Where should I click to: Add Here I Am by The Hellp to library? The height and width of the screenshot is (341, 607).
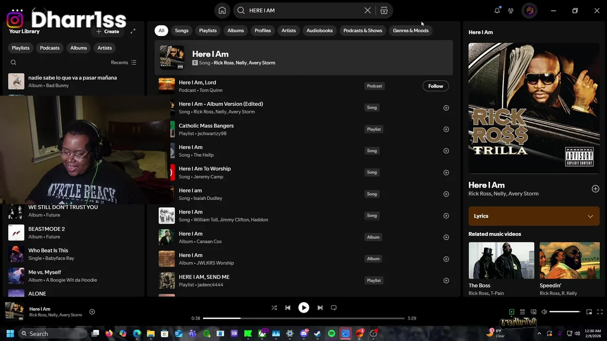point(446,151)
